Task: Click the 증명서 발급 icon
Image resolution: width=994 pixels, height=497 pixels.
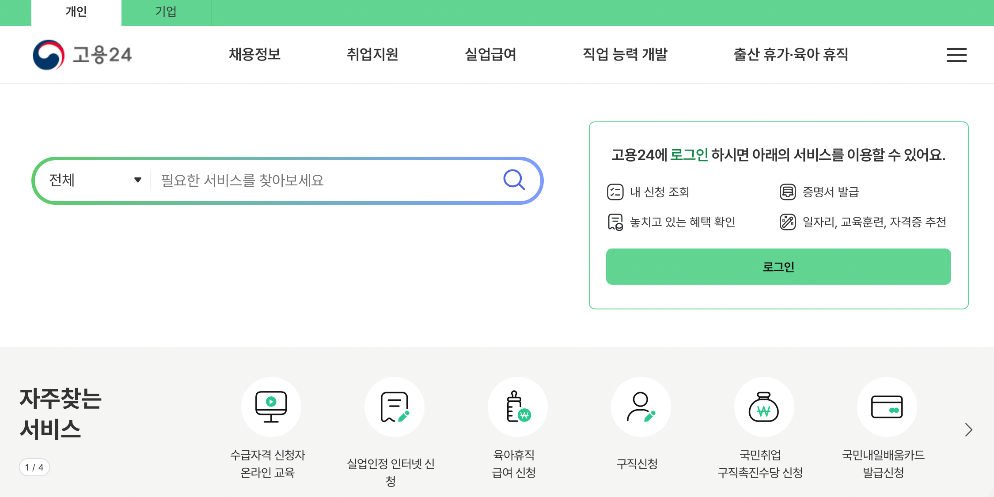Action: [x=788, y=192]
